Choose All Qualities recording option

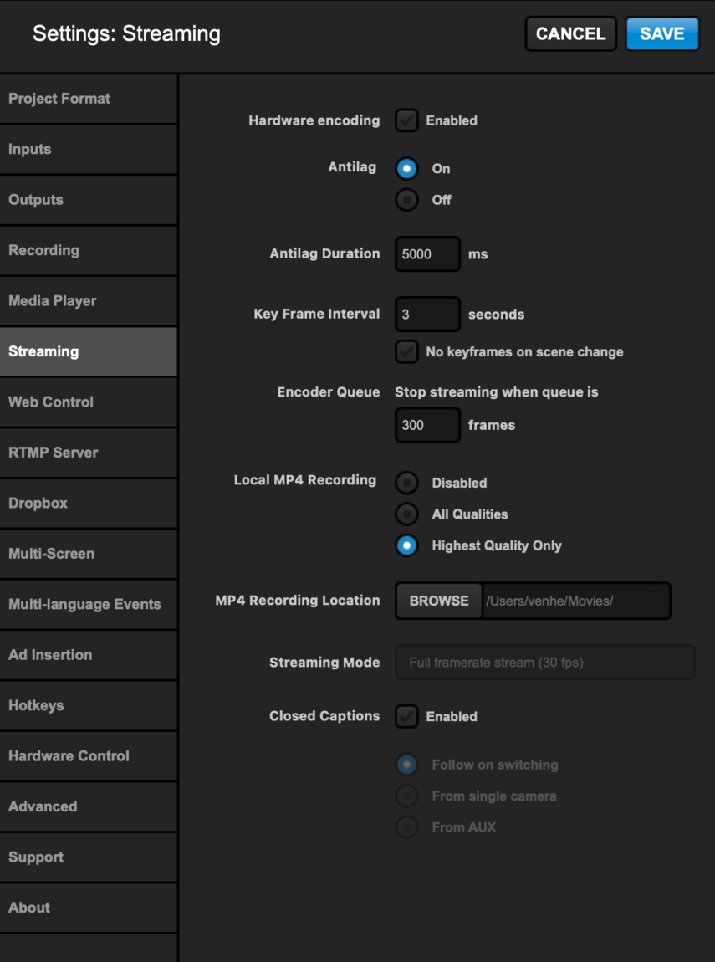pyautogui.click(x=406, y=514)
